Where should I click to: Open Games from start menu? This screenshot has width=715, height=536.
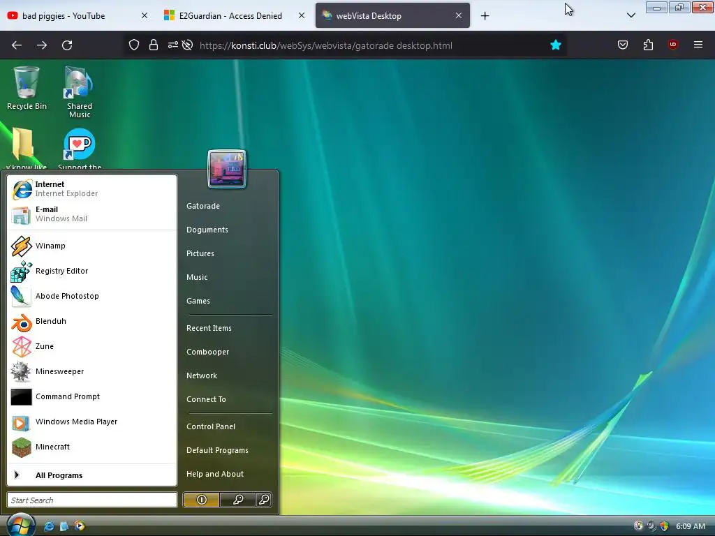[x=198, y=301]
